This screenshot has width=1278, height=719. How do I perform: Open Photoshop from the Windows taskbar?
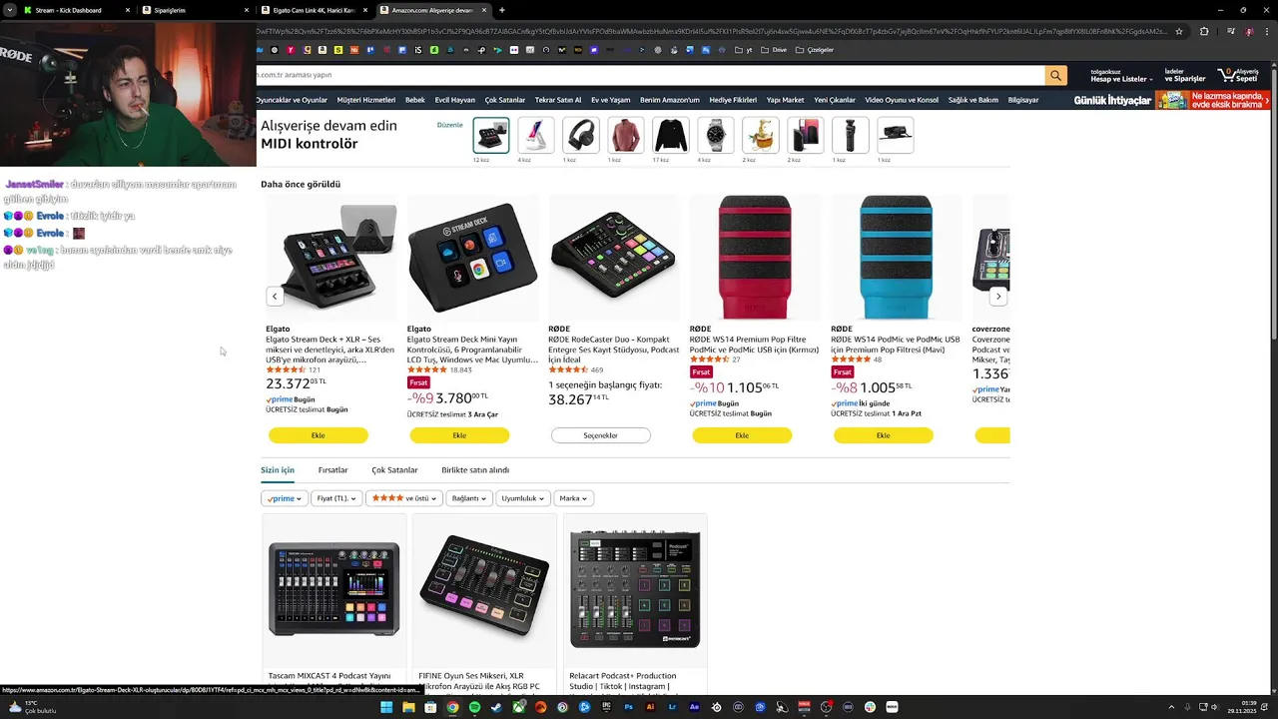point(629,707)
